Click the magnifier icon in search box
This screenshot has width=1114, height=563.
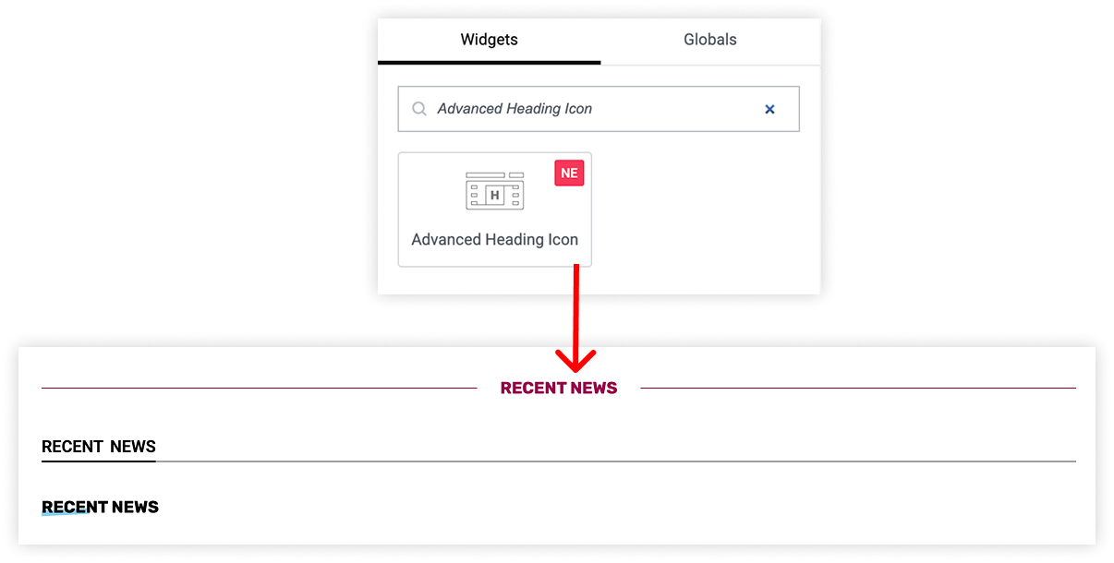[419, 109]
